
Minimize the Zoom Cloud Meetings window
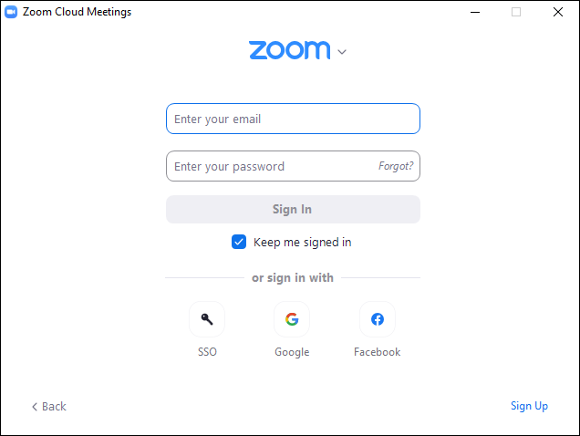click(475, 12)
